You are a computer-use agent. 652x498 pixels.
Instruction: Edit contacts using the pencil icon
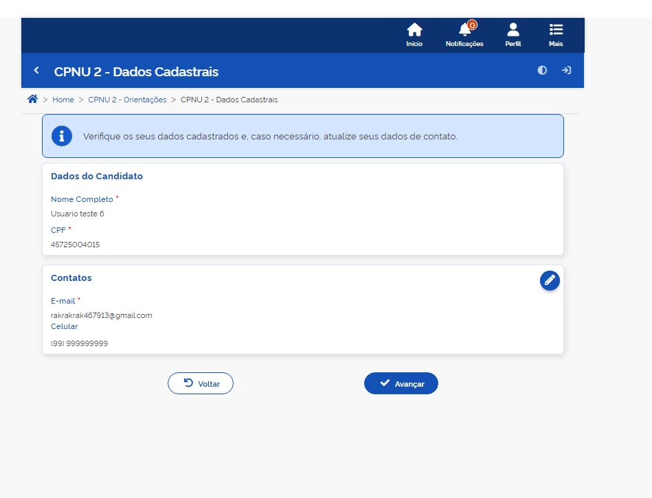coord(550,280)
